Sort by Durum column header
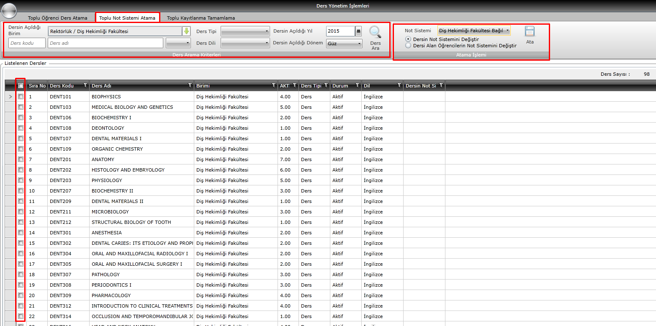This screenshot has height=326, width=656. pyautogui.click(x=340, y=86)
